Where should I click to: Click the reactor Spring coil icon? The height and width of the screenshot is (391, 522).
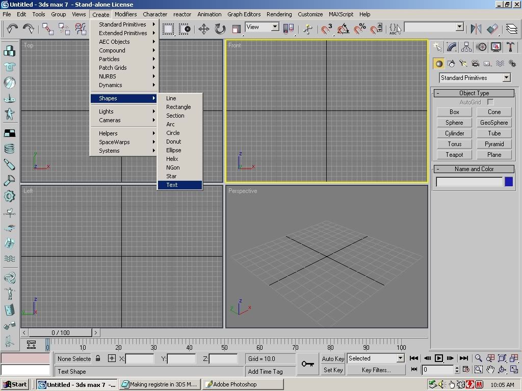click(9, 148)
